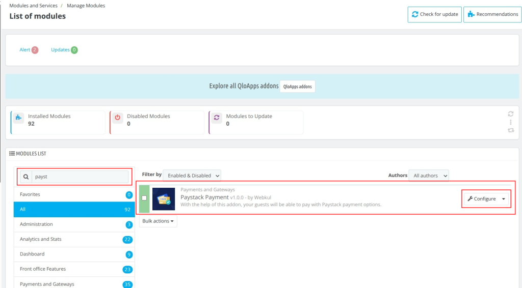Image resolution: width=522 pixels, height=288 pixels.
Task: Open the All authors dropdown
Action: click(x=429, y=176)
